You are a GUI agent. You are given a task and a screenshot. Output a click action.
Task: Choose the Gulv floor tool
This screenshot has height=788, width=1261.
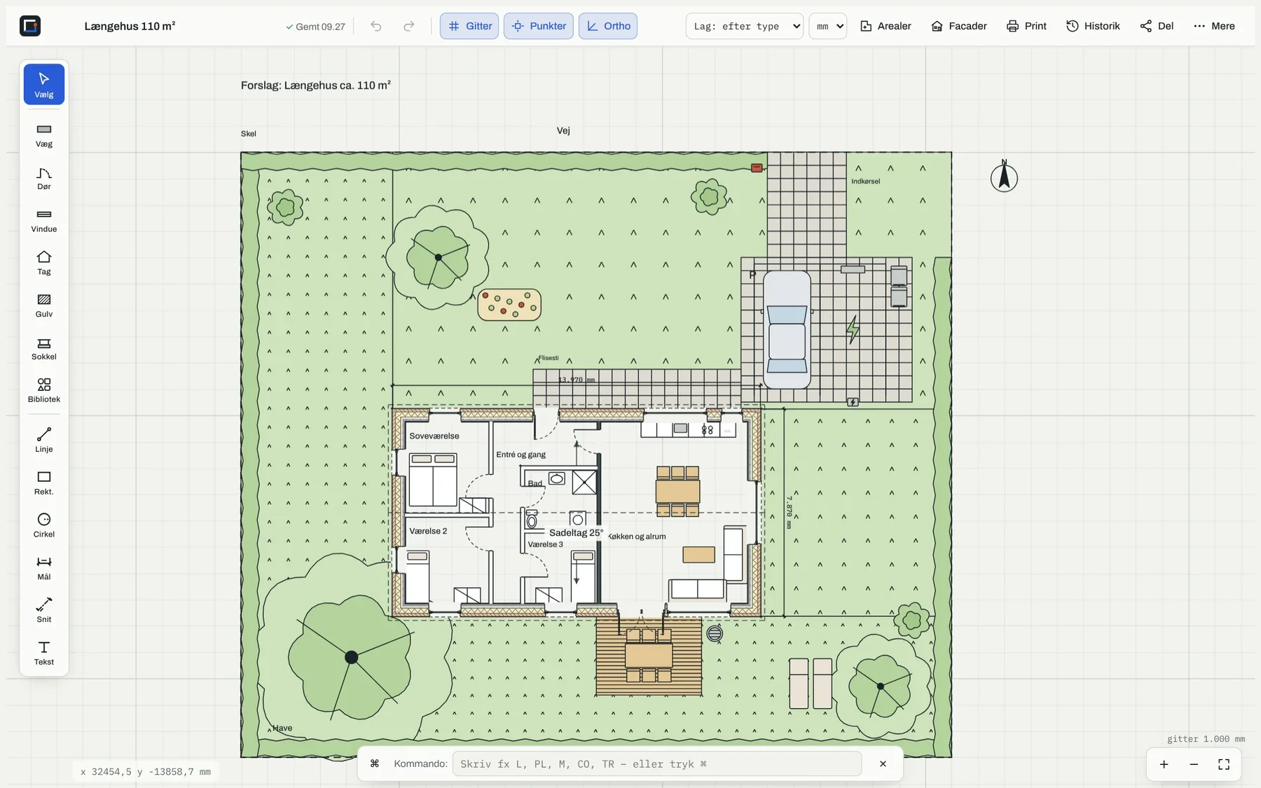point(44,305)
